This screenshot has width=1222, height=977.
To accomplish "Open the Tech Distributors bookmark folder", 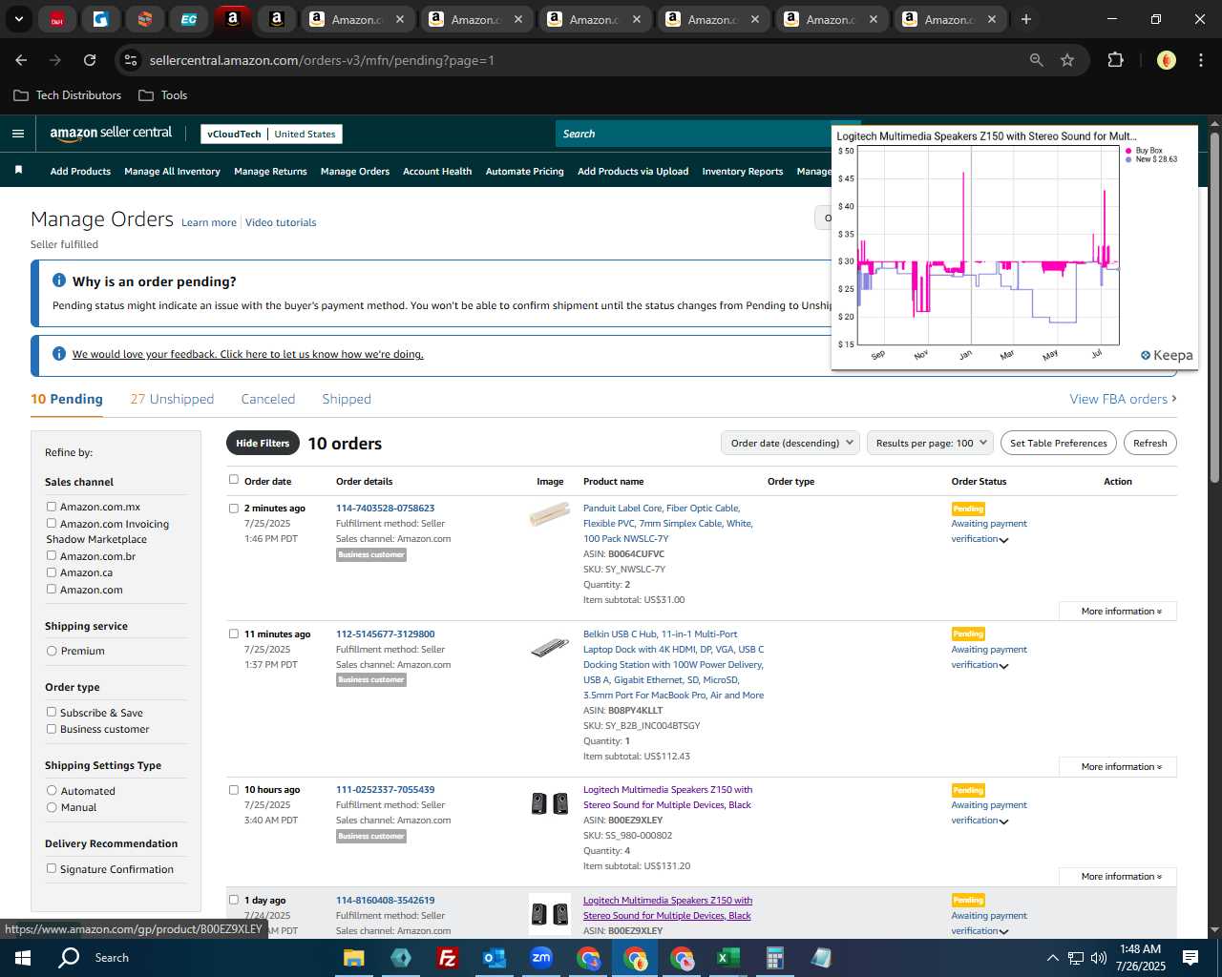I will click(x=68, y=95).
